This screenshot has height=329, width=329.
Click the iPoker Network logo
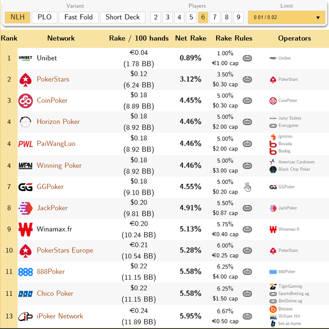(25, 316)
